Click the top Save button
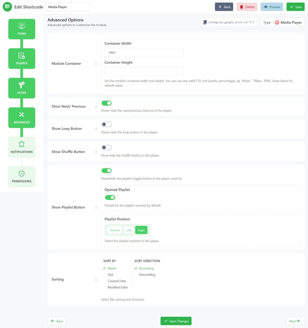Image resolution: width=308 pixels, height=328 pixels. point(295,7)
